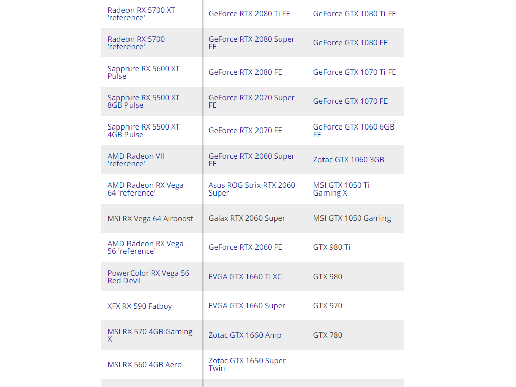Open MSI RX 560 4GB Aero link
Viewport: 516px width, 387px height.
145,365
